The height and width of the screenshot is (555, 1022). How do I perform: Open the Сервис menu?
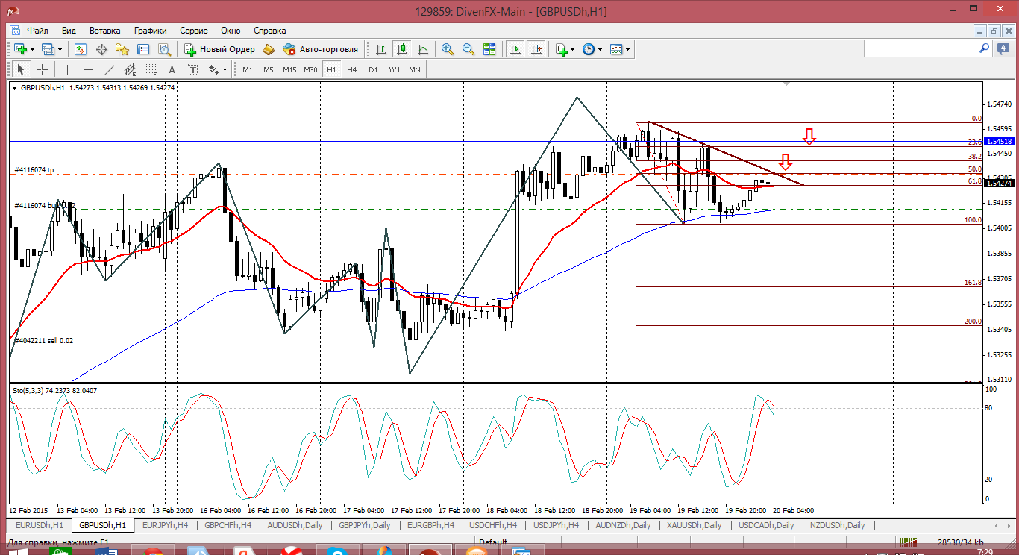pyautogui.click(x=194, y=31)
